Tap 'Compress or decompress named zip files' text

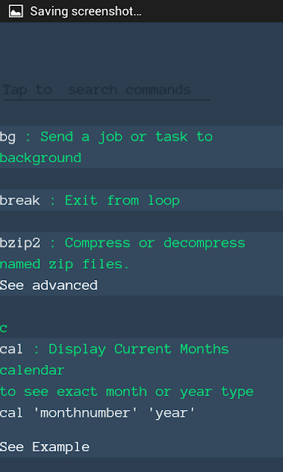pos(122,254)
